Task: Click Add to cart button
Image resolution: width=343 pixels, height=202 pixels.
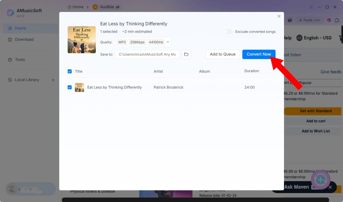Action: (x=314, y=121)
